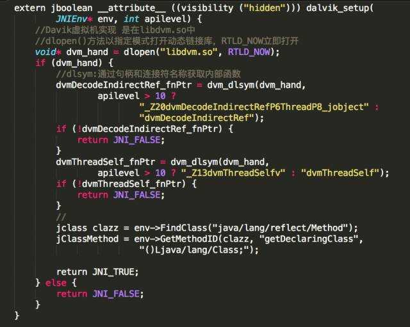Click the else keyword
The image size is (410, 327).
[56, 283]
